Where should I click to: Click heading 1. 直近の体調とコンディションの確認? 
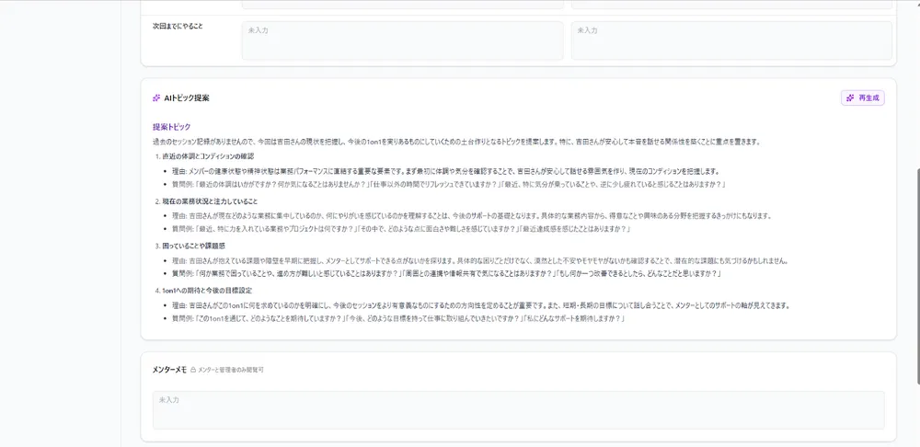[205, 156]
